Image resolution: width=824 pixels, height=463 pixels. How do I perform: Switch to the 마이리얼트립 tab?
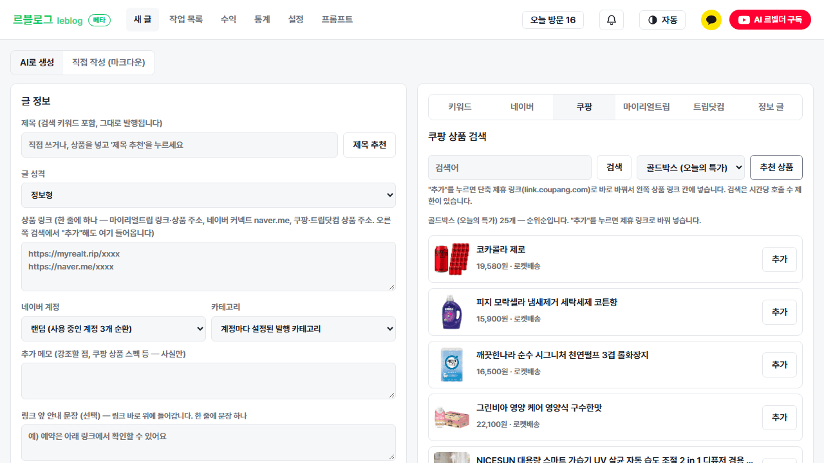pyautogui.click(x=646, y=107)
